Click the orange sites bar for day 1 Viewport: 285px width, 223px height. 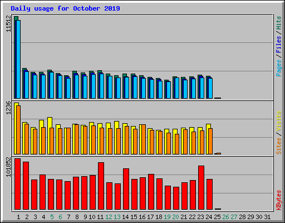click(x=18, y=130)
